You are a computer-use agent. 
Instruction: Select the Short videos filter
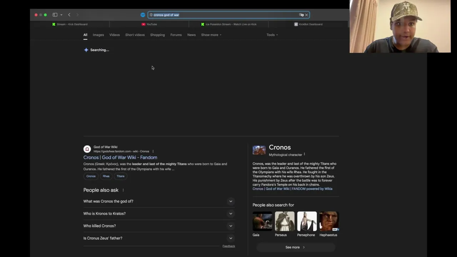(135, 35)
